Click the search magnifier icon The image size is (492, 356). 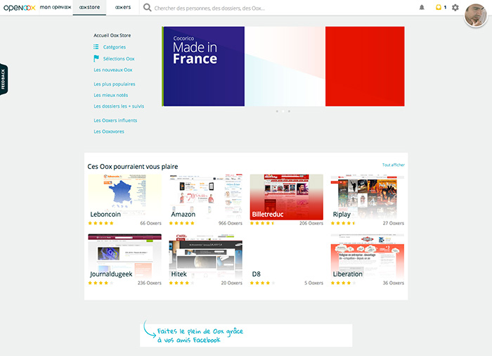tap(147, 8)
